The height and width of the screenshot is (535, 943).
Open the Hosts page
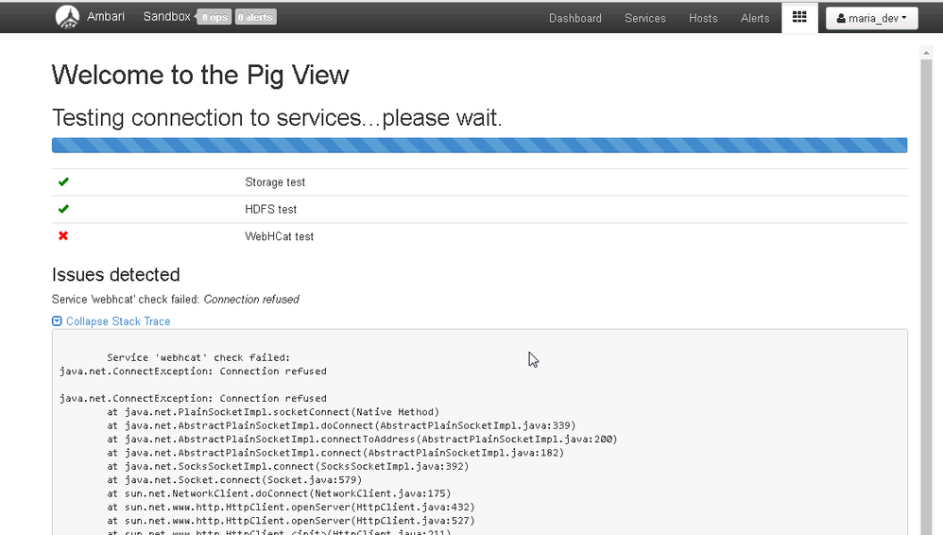click(703, 18)
